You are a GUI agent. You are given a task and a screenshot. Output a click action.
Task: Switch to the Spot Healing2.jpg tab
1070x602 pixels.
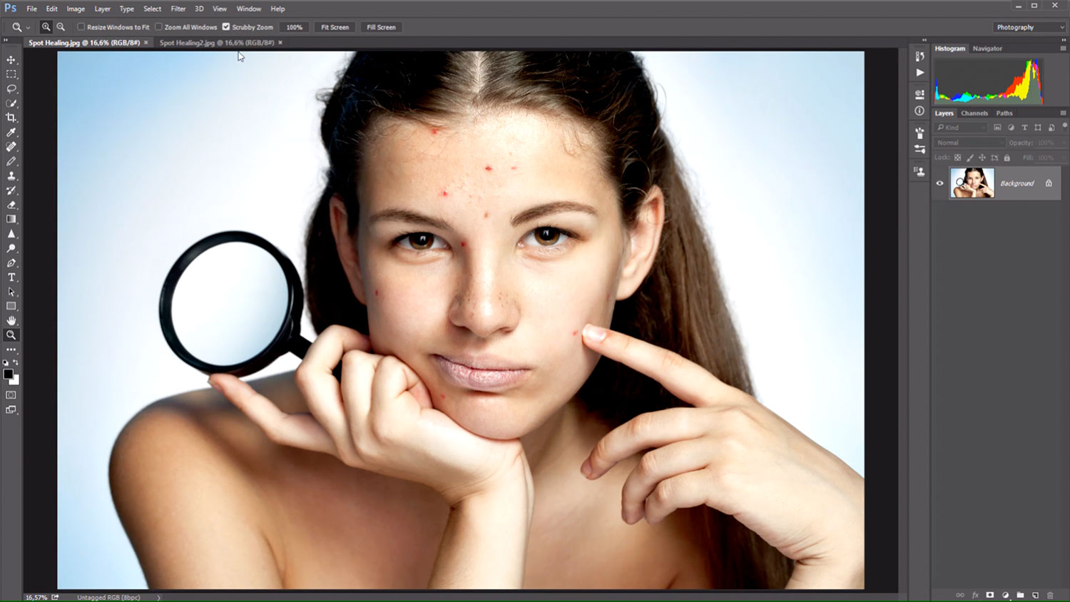pos(216,43)
